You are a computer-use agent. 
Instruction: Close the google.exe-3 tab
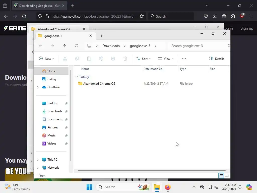pos(90,36)
